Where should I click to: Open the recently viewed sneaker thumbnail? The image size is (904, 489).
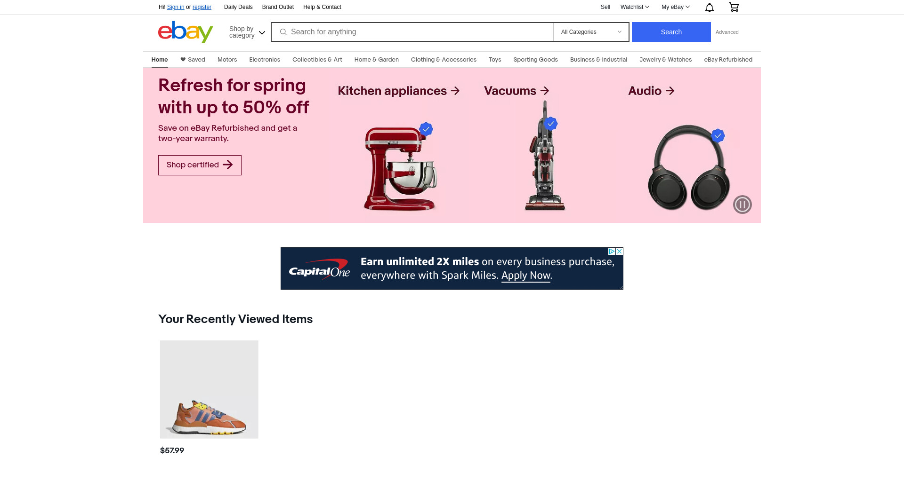click(209, 389)
